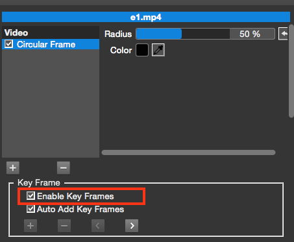Click the Radius slider bar

[183, 34]
